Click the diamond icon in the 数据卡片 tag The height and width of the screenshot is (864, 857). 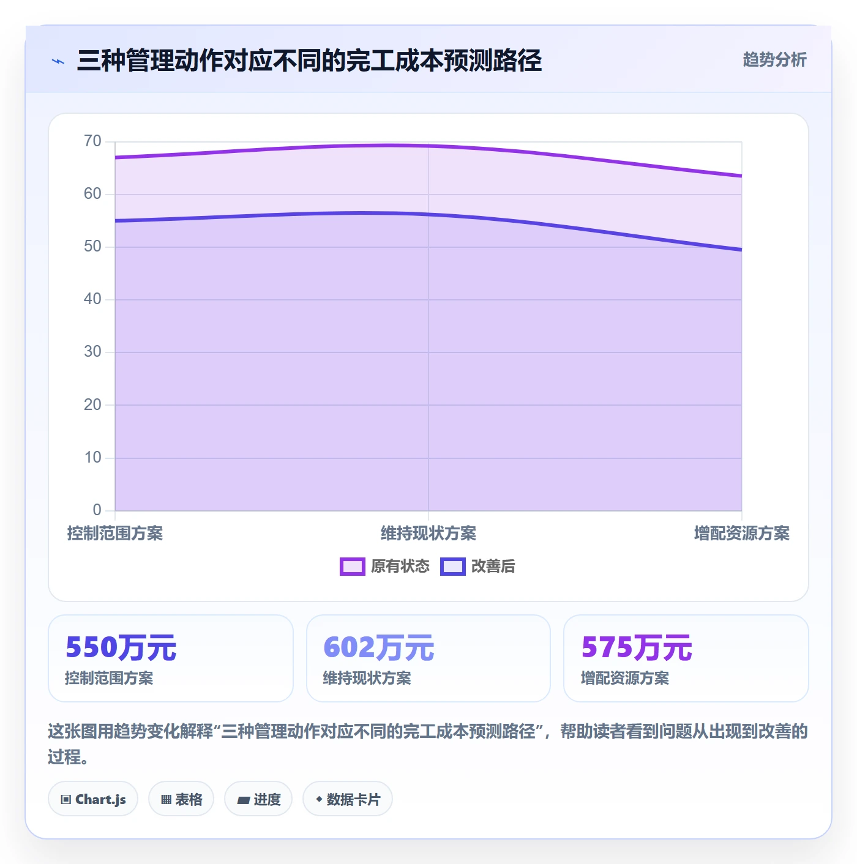tap(319, 799)
